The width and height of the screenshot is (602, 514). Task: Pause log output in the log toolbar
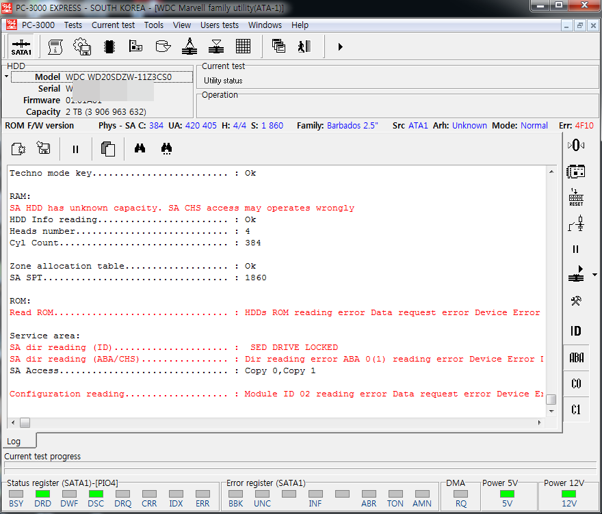point(76,149)
